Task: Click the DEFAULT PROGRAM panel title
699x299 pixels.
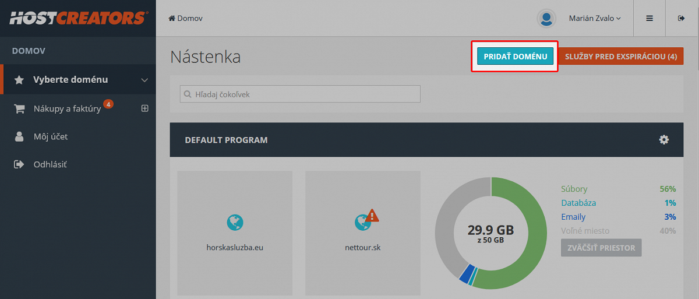Action: pyautogui.click(x=226, y=140)
